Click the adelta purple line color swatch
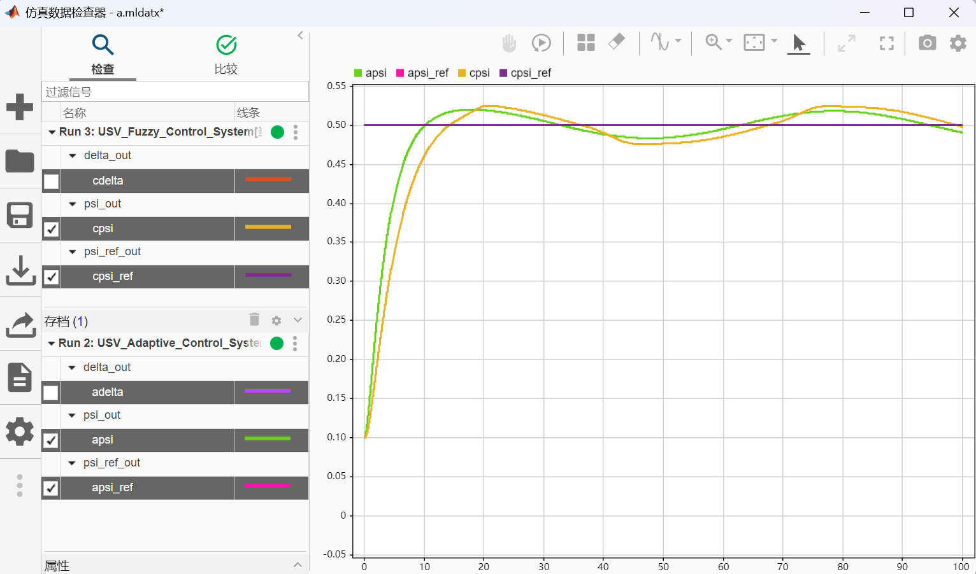The image size is (976, 574). click(268, 391)
